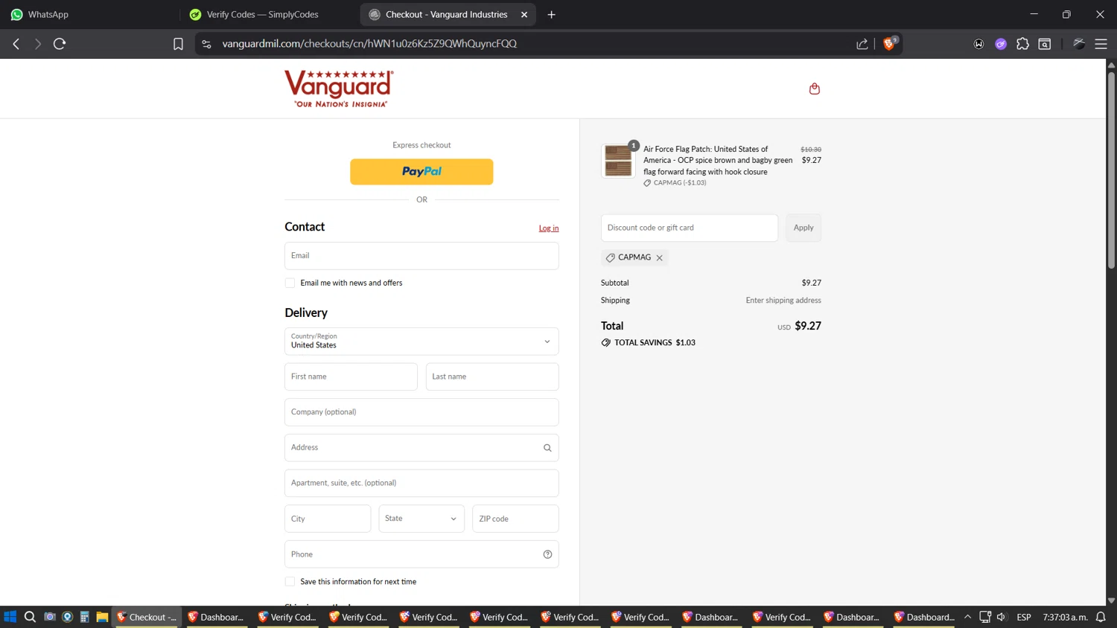This screenshot has height=628, width=1117.
Task: Pay with PayPal express checkout
Action: (x=421, y=172)
